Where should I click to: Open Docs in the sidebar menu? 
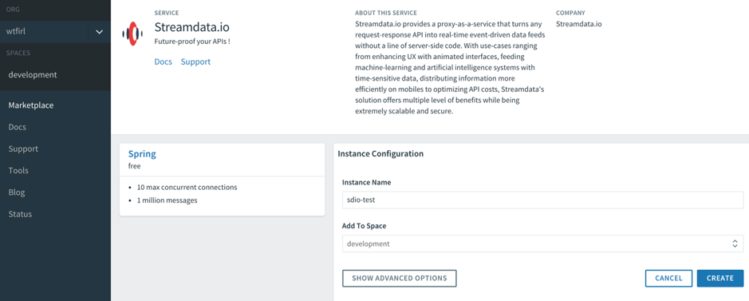point(18,127)
